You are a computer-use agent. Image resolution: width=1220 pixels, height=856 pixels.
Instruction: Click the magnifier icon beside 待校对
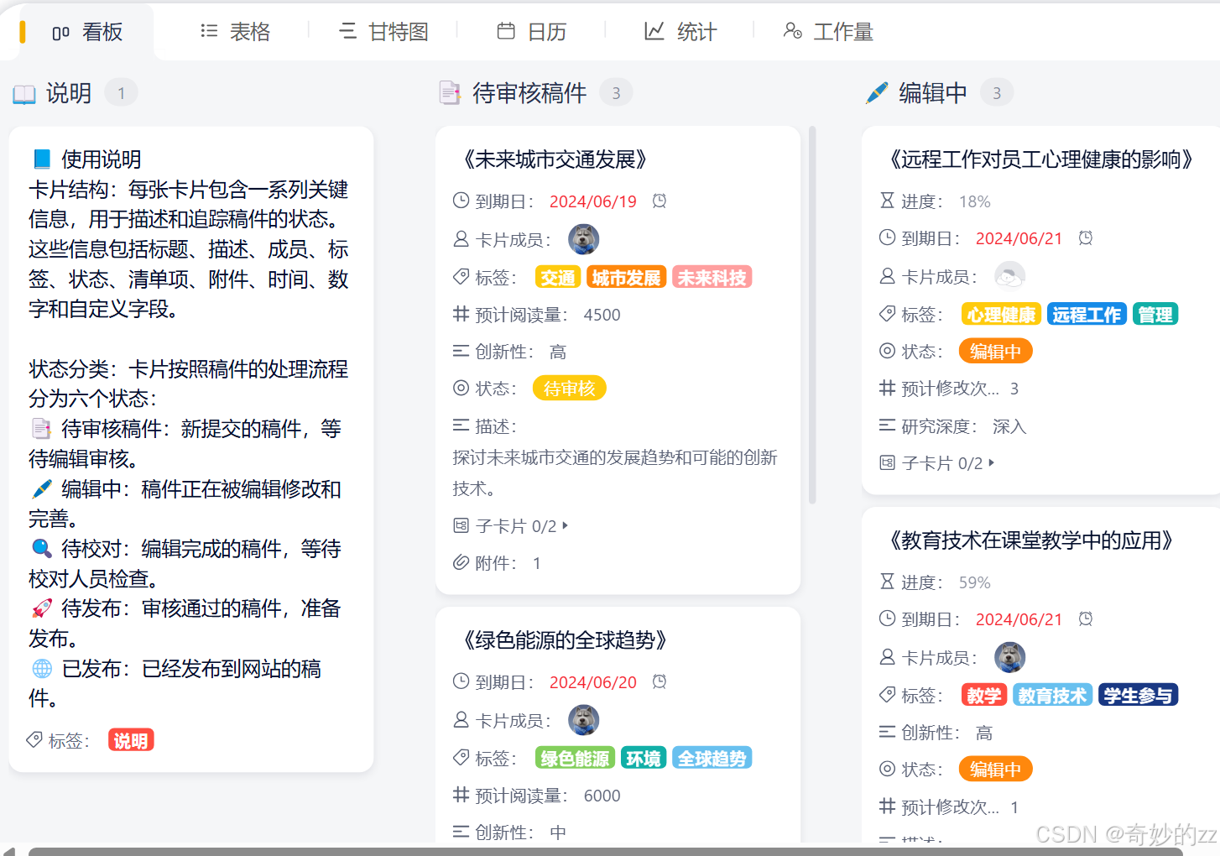click(x=42, y=548)
